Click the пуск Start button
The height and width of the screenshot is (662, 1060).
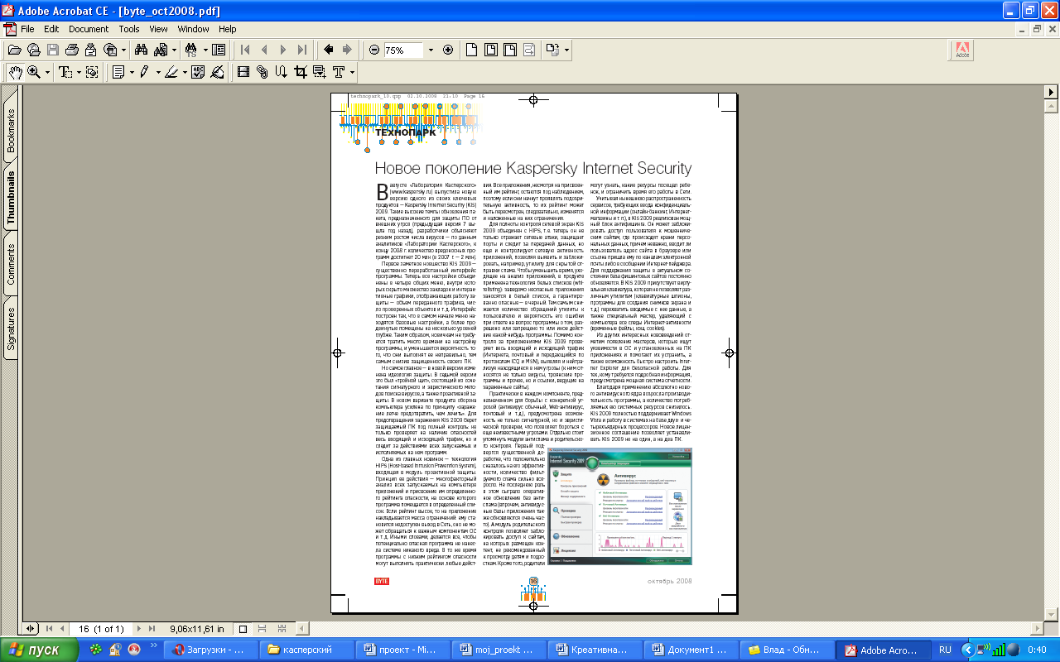coord(41,650)
